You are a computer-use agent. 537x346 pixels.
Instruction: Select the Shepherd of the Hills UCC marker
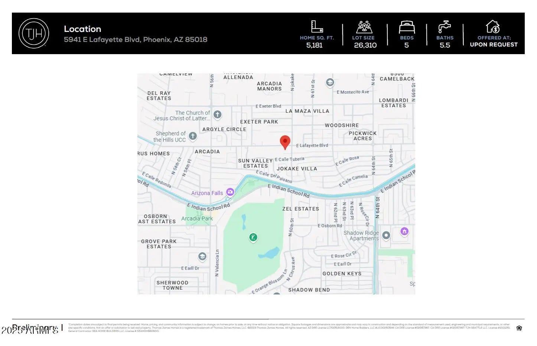pos(193,136)
